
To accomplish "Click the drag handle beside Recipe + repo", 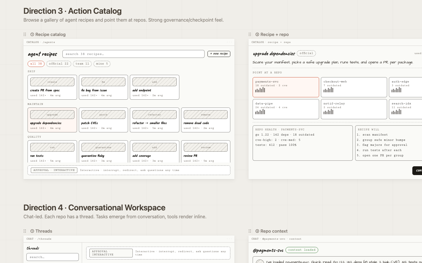I will [x=250, y=34].
